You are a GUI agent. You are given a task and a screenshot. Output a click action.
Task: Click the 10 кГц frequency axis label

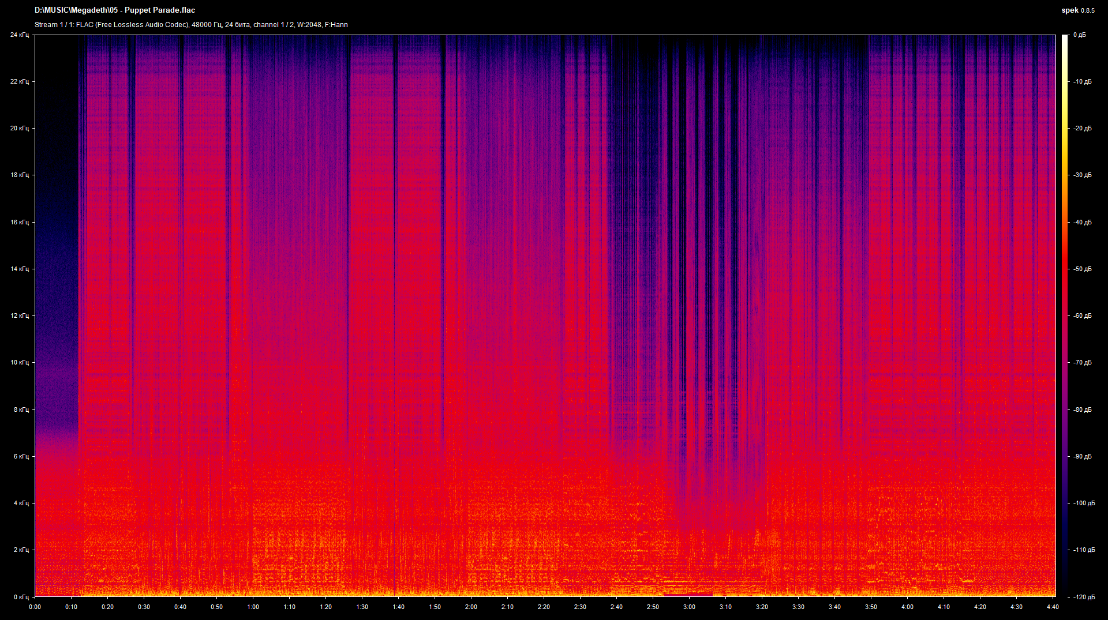pos(20,363)
